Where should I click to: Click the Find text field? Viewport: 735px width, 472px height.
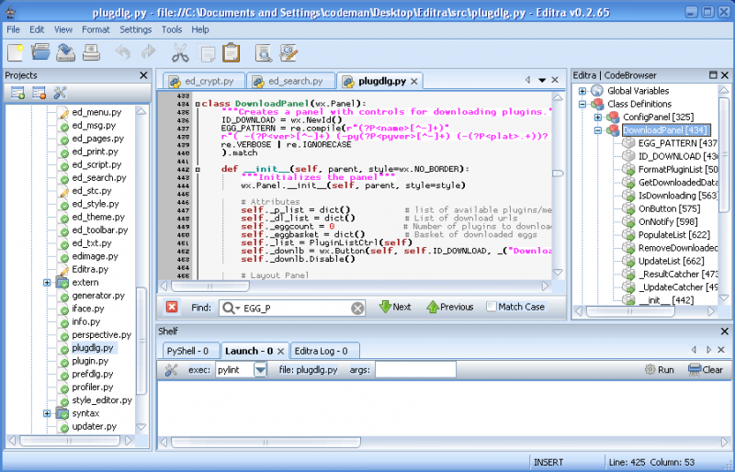291,308
